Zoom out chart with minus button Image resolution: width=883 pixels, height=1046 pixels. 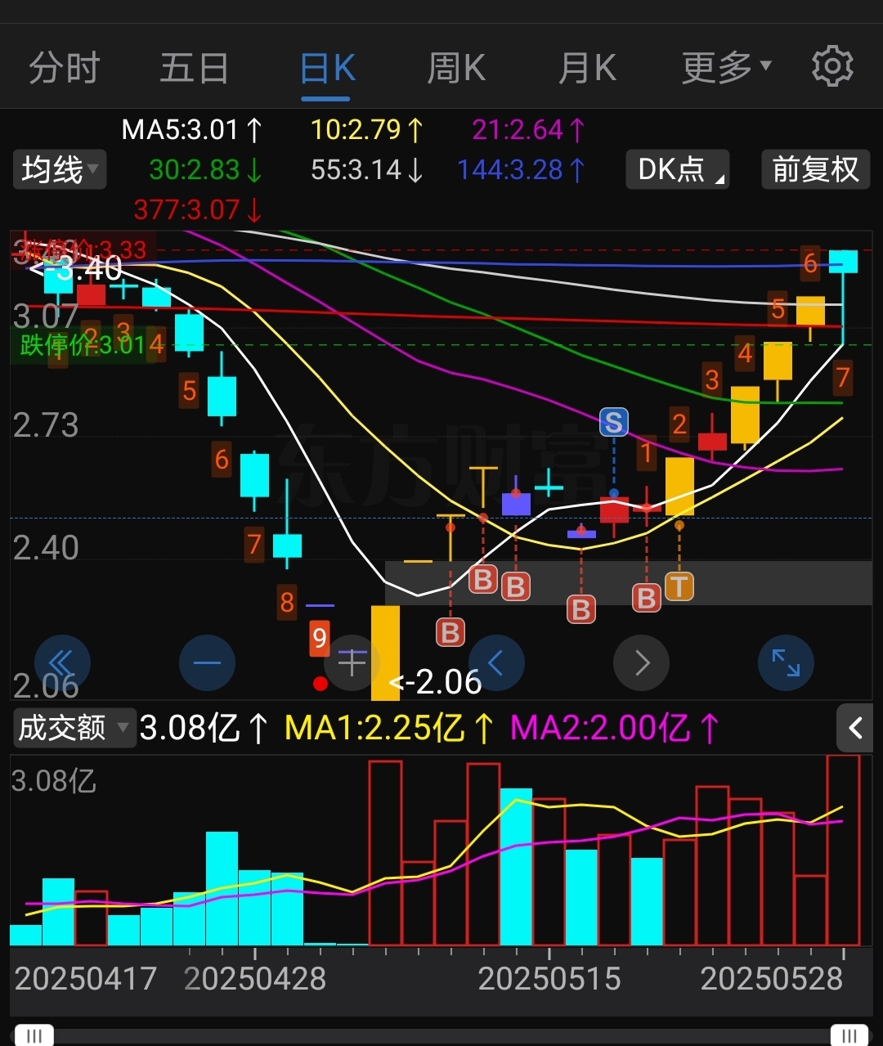pos(207,662)
